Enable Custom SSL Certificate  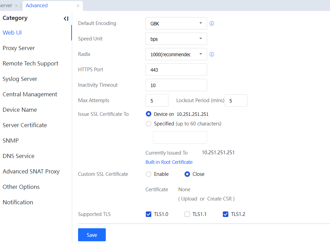[149, 174]
